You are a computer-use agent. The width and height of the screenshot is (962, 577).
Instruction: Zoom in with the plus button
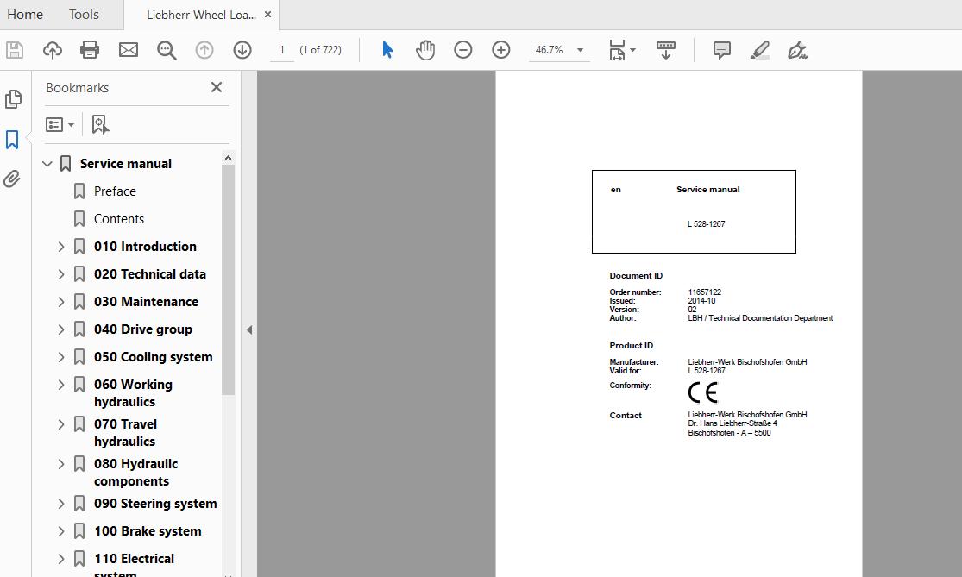pos(501,50)
